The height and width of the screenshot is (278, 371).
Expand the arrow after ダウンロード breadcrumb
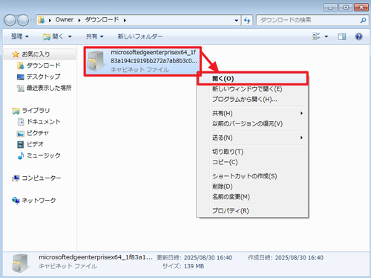click(125, 20)
